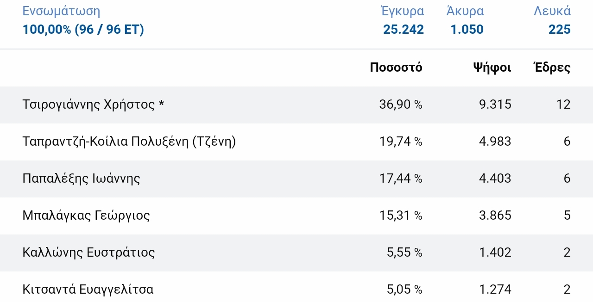The width and height of the screenshot is (593, 302).
Task: Click the Έγκυρα header
Action: (402, 11)
